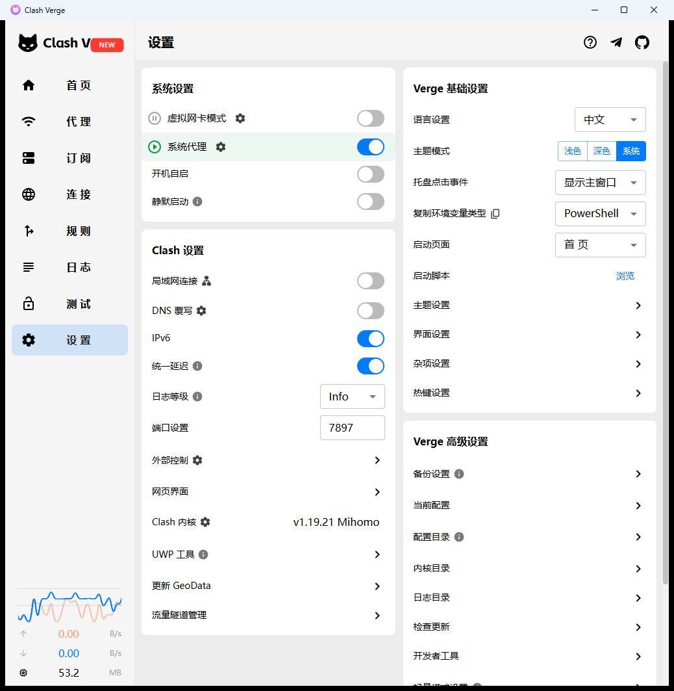Image resolution: width=674 pixels, height=691 pixels.
Task: Click the info icon beside 统一延迟
Action: click(x=197, y=366)
